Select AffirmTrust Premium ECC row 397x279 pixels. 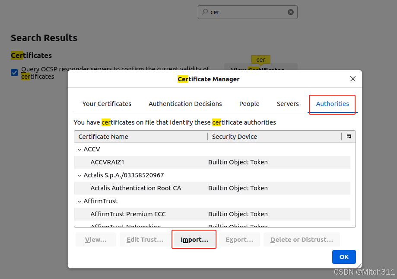pos(212,214)
